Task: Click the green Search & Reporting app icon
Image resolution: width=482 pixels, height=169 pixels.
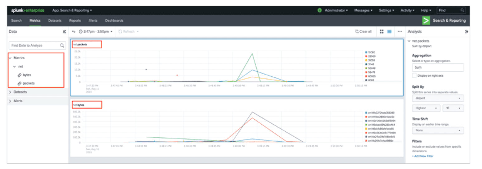Action: [426, 21]
